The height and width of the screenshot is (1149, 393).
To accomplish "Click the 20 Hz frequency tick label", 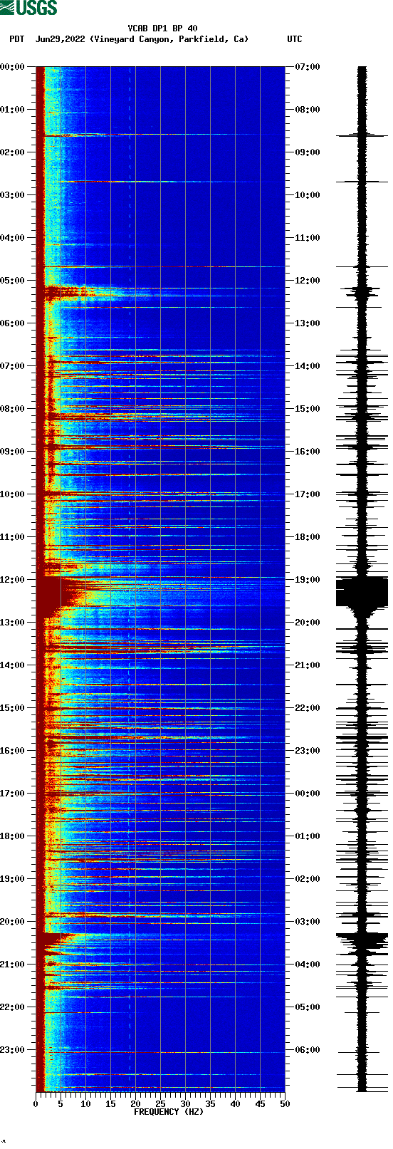I will tap(135, 1104).
